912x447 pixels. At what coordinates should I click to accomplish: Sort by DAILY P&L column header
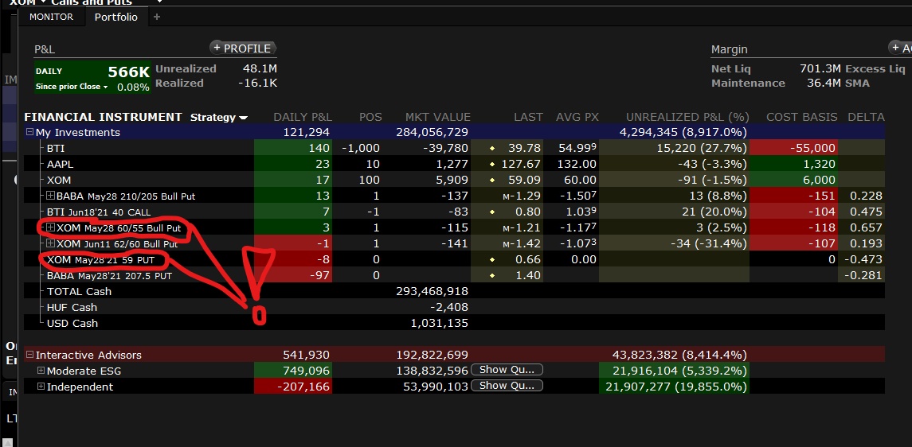click(301, 117)
